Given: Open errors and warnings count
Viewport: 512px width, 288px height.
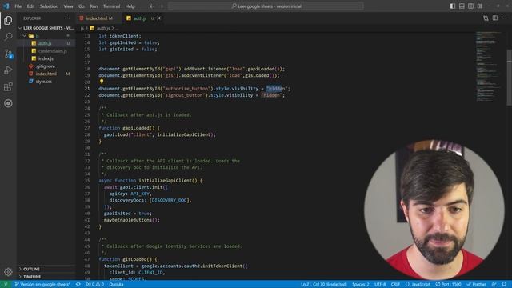Looking at the screenshot, I should point(95,284).
